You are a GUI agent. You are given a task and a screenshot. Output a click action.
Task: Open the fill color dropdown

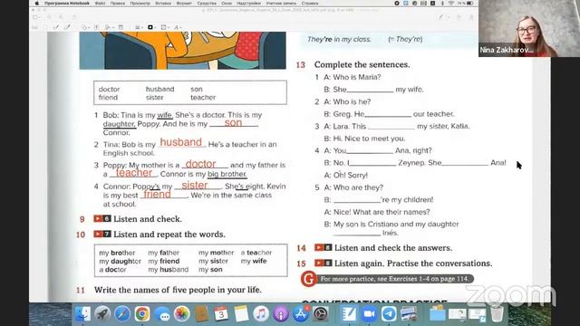164,27
